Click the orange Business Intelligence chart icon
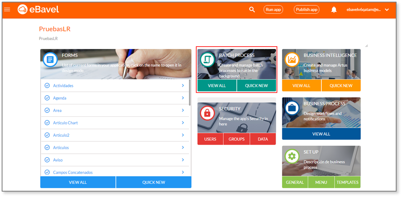The height and width of the screenshot is (197, 402). point(292,60)
